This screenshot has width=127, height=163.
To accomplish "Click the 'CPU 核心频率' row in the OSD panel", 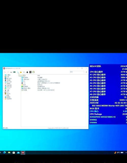I will point(108,72).
